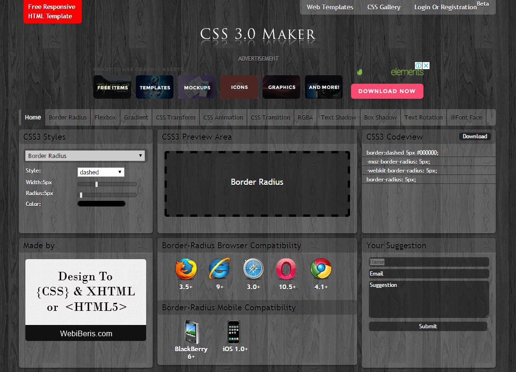Pick a border color from the black swatch
The image size is (516, 372).
coord(102,204)
